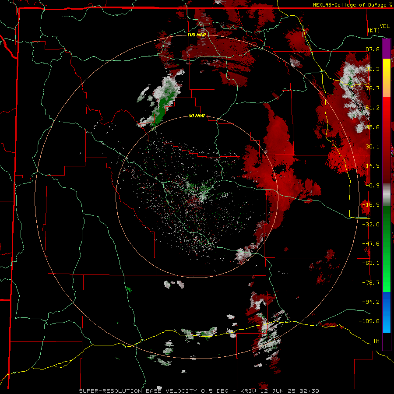Screen dimensions: 394x394
Task: Click the TH label below the scale
Action: point(376,341)
